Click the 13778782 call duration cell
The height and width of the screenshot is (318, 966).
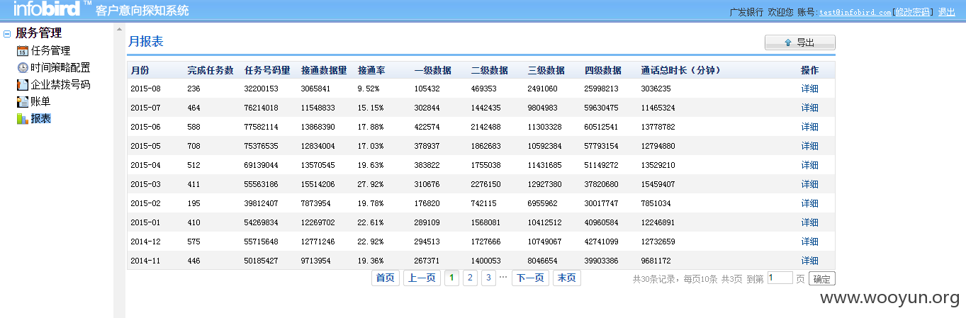[x=658, y=127]
